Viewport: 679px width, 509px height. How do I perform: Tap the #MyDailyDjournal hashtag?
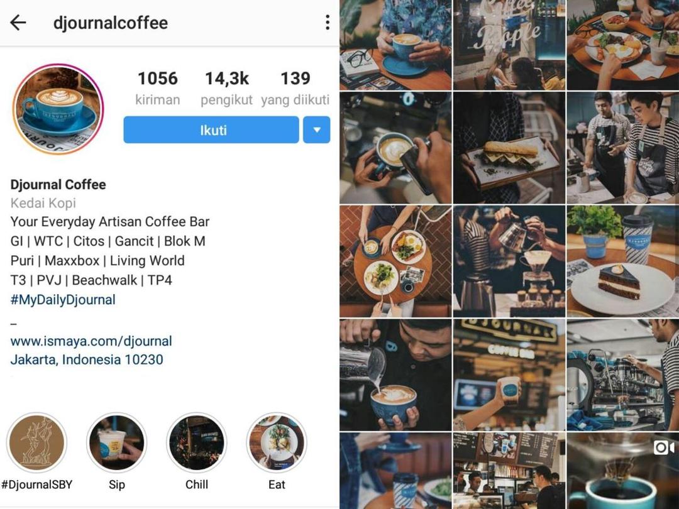[x=63, y=300]
